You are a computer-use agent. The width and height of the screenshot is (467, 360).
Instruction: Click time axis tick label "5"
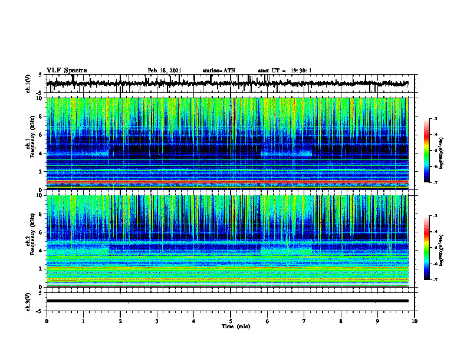coord(231,321)
